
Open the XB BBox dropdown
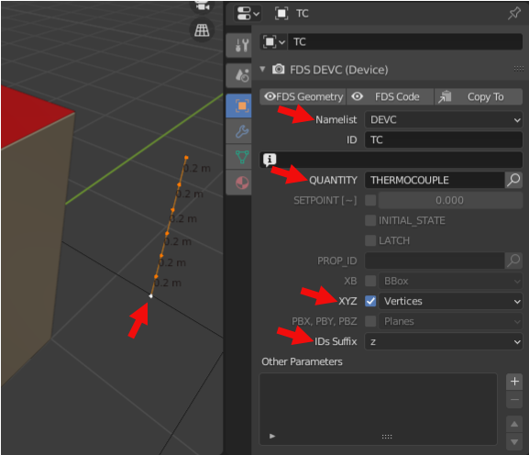[x=450, y=281]
